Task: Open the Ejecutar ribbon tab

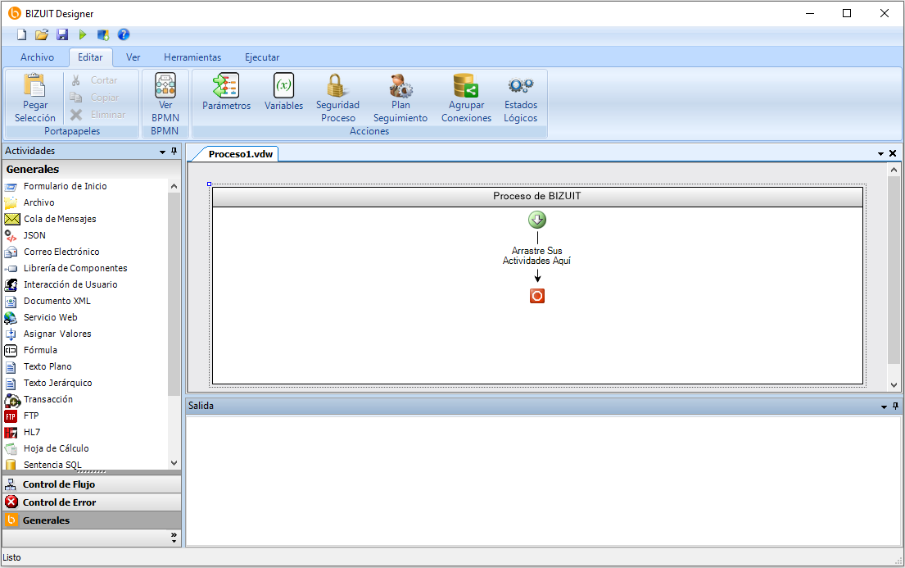Action: pos(262,57)
